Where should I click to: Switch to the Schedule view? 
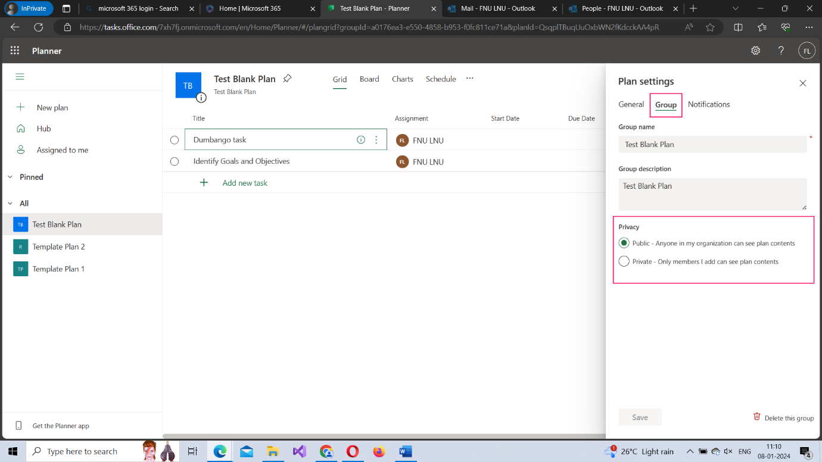pyautogui.click(x=441, y=79)
